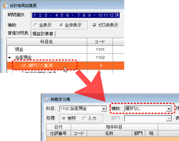
Task: Click code cell 1101
Action: pos(100,49)
